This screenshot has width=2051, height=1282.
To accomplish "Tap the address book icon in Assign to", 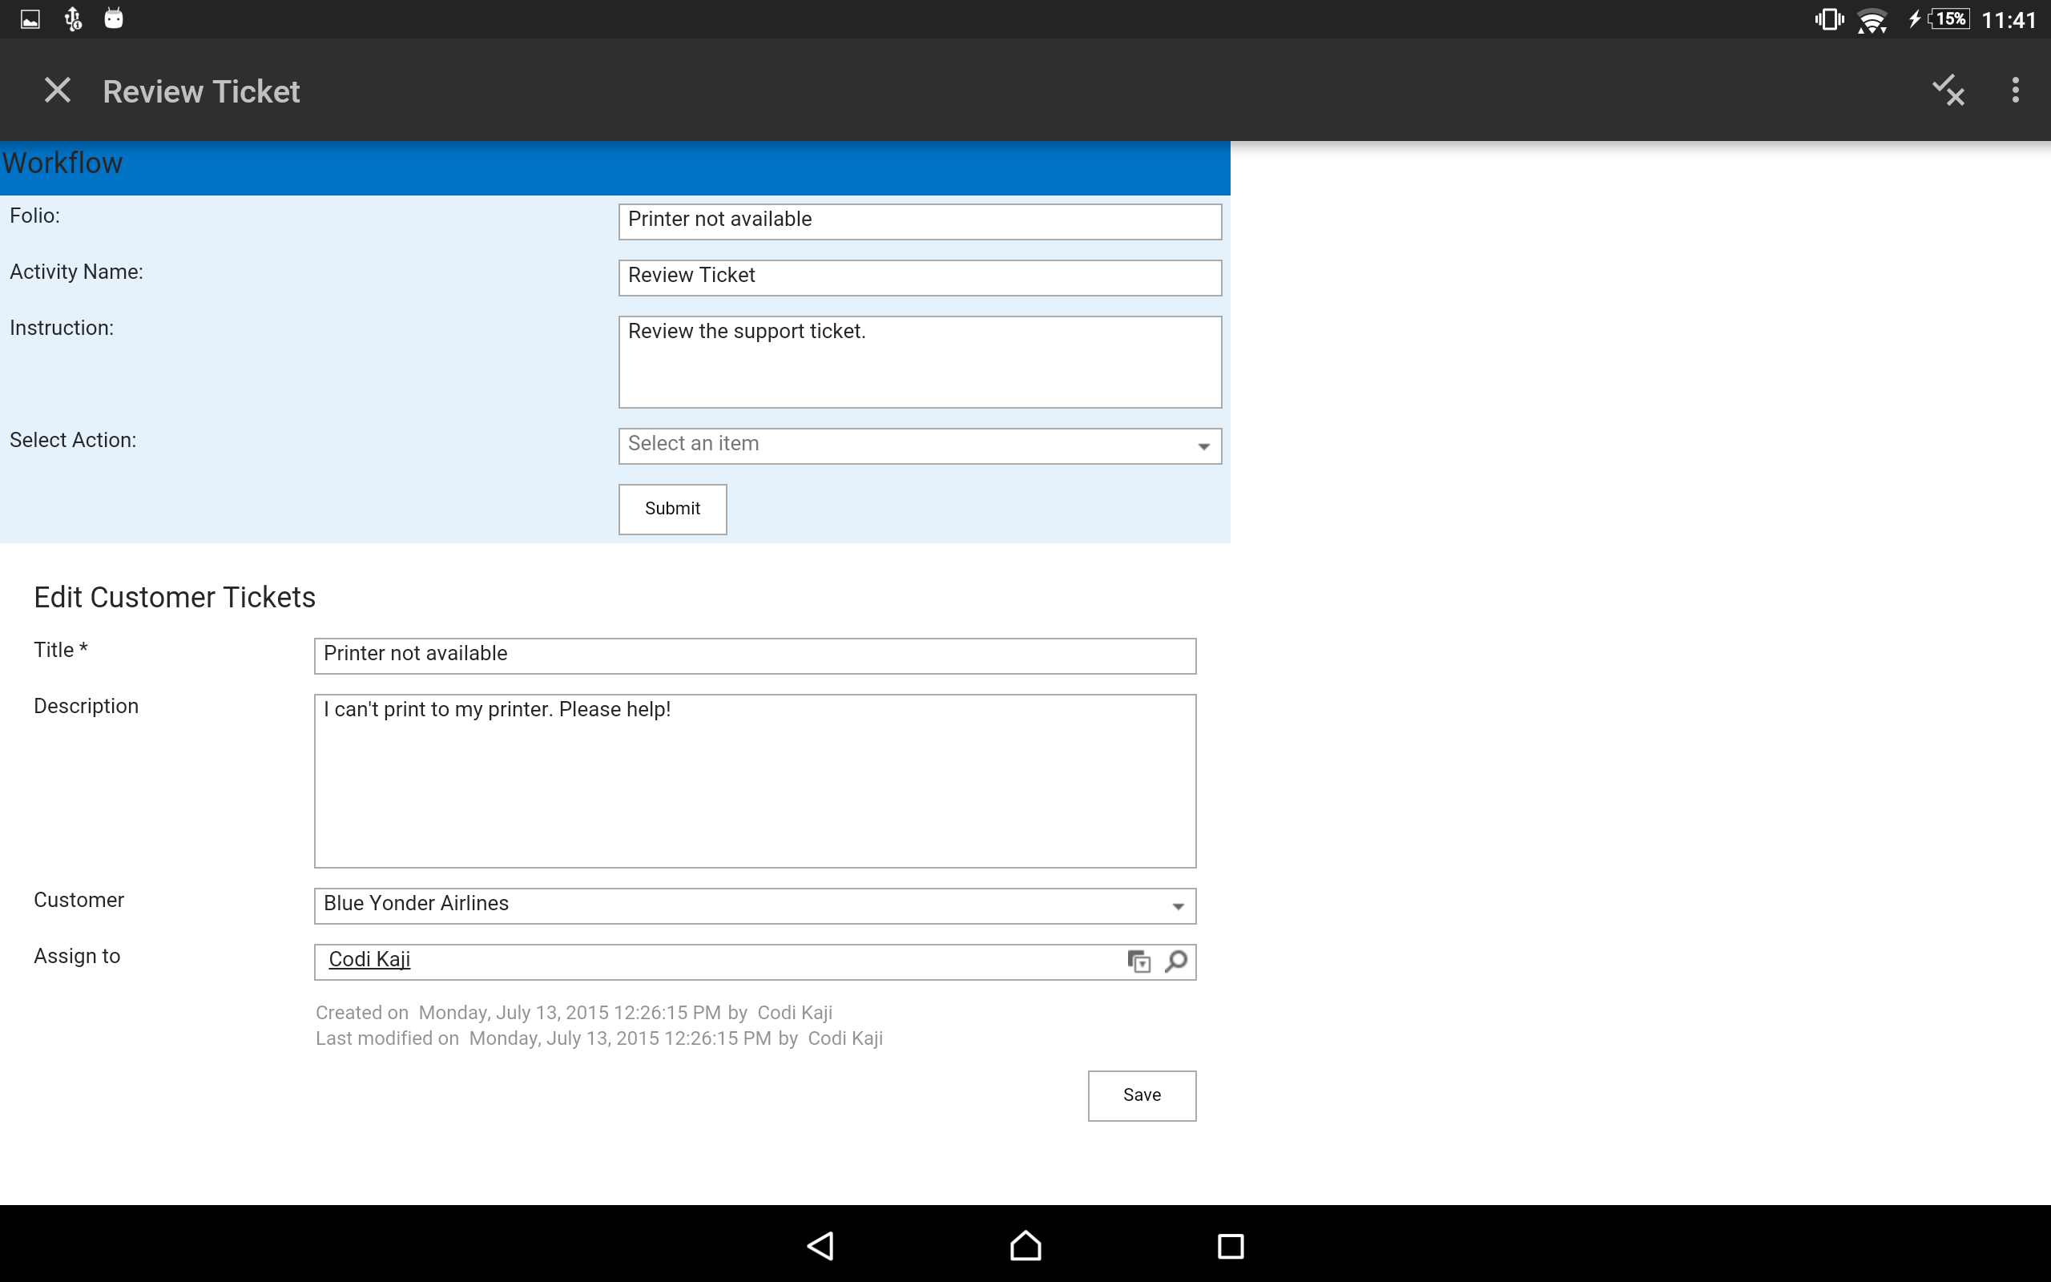I will tap(1139, 961).
